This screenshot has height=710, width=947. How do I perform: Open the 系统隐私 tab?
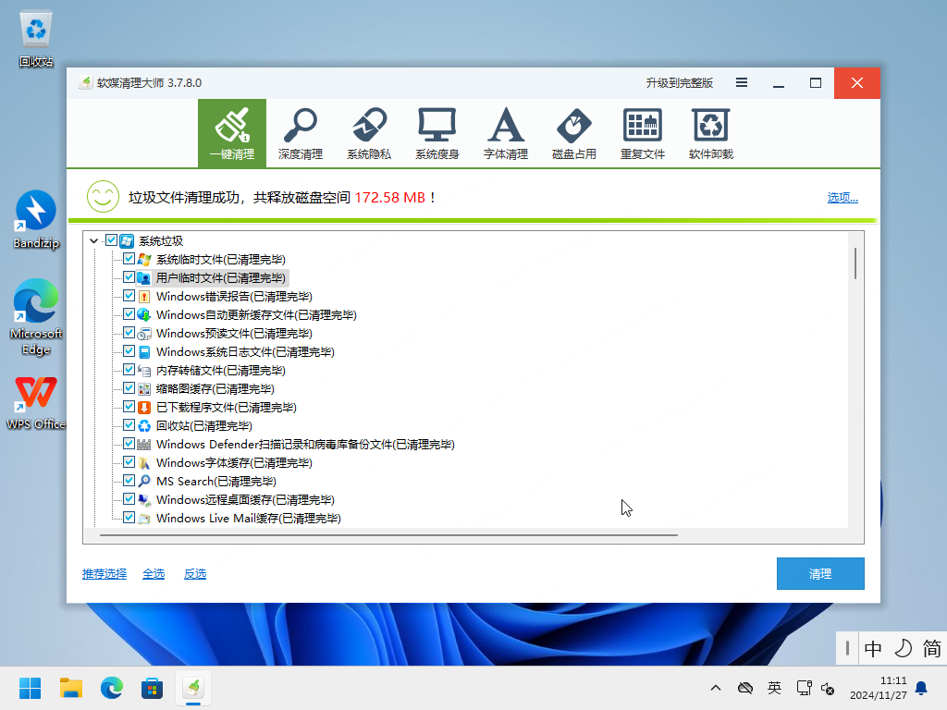[x=369, y=133]
